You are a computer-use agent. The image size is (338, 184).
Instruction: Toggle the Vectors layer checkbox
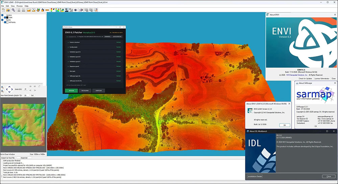coord(2,15)
